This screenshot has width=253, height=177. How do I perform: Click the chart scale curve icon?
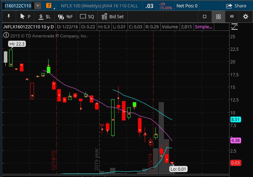click(234, 27)
